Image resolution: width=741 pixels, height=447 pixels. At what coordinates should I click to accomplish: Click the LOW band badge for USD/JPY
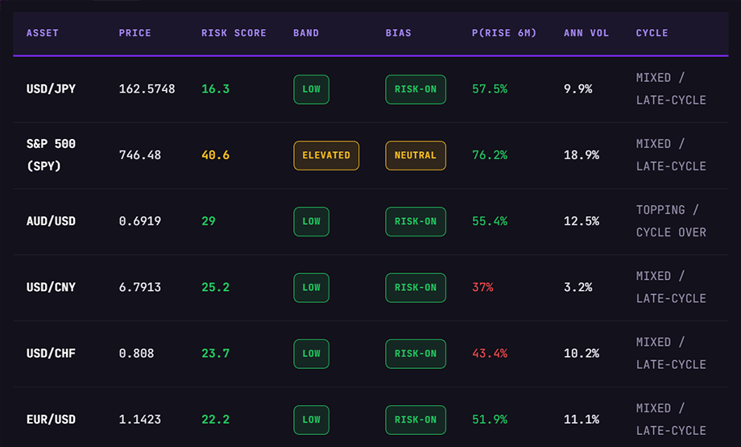point(312,89)
